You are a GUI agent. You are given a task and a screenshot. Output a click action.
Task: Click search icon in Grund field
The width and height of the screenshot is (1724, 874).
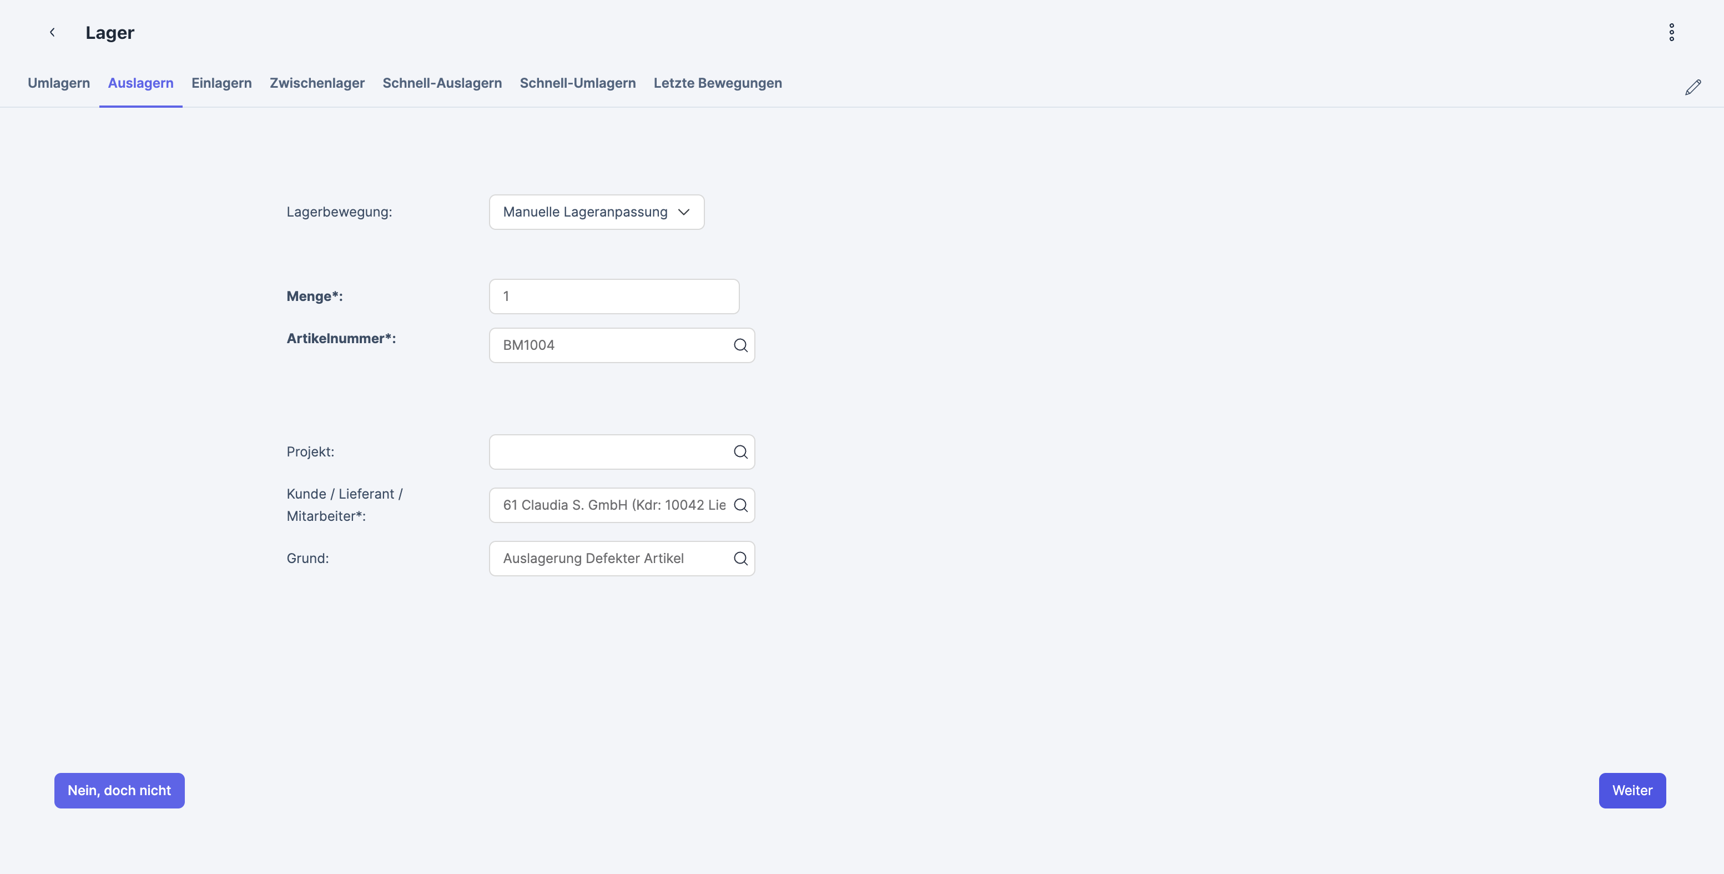point(740,559)
